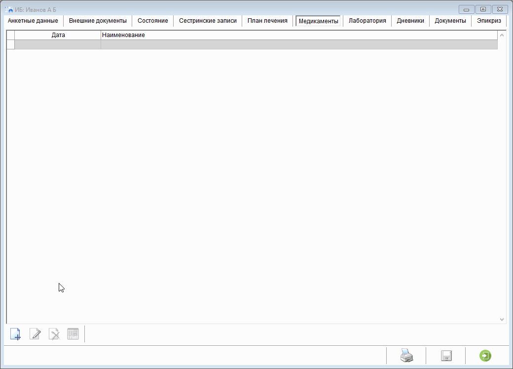Open the table grid view icon
The height and width of the screenshot is (369, 513).
point(73,334)
